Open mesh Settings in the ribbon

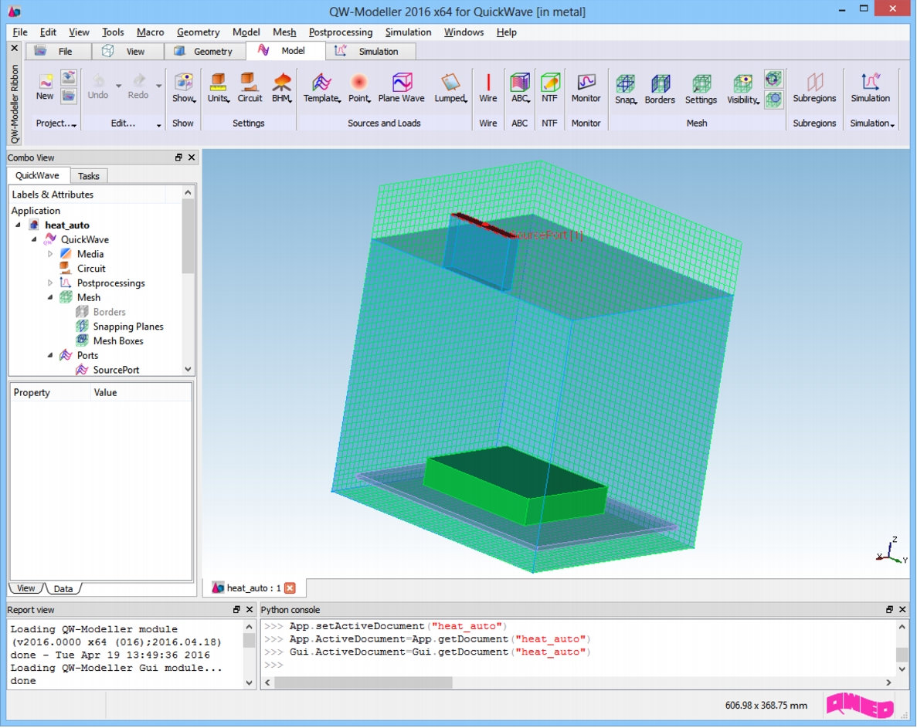click(x=701, y=89)
